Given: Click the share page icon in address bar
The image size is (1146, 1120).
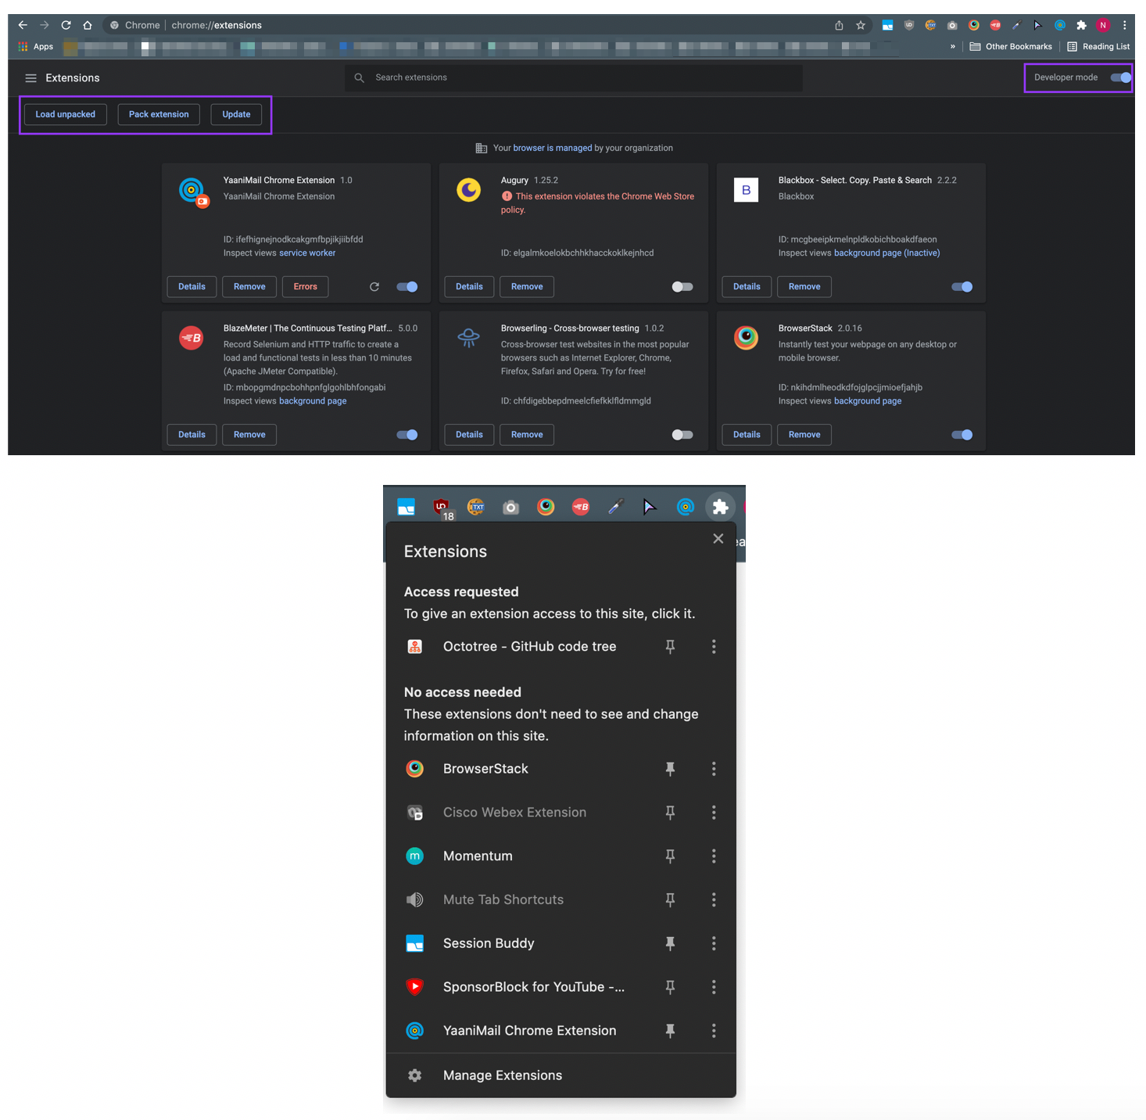Looking at the screenshot, I should 839,25.
